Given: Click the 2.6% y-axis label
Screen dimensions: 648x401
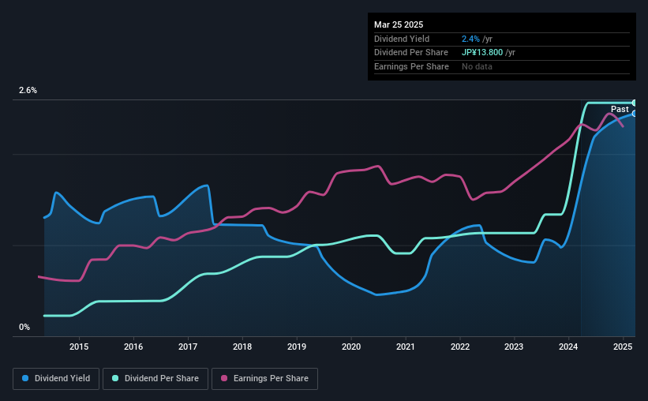Looking at the screenshot, I should (28, 91).
